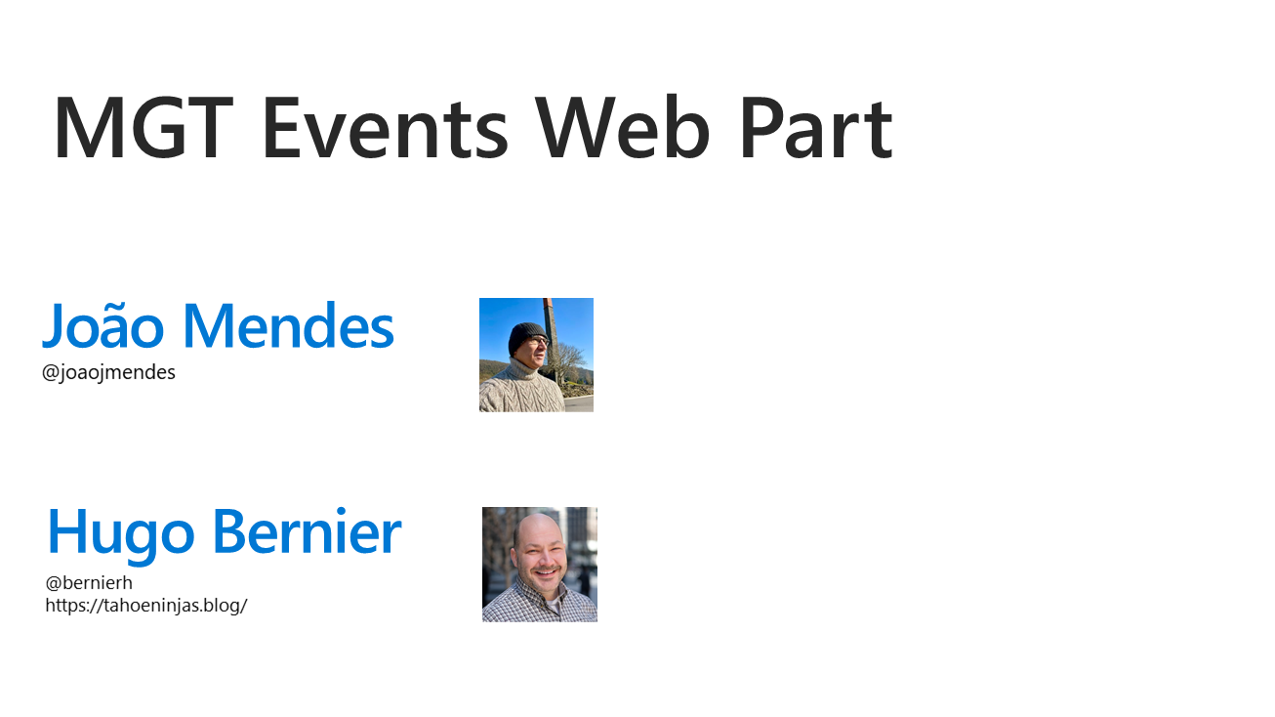This screenshot has width=1275, height=717.
Task: Click João Mendes' profile photo
Action: (x=536, y=355)
